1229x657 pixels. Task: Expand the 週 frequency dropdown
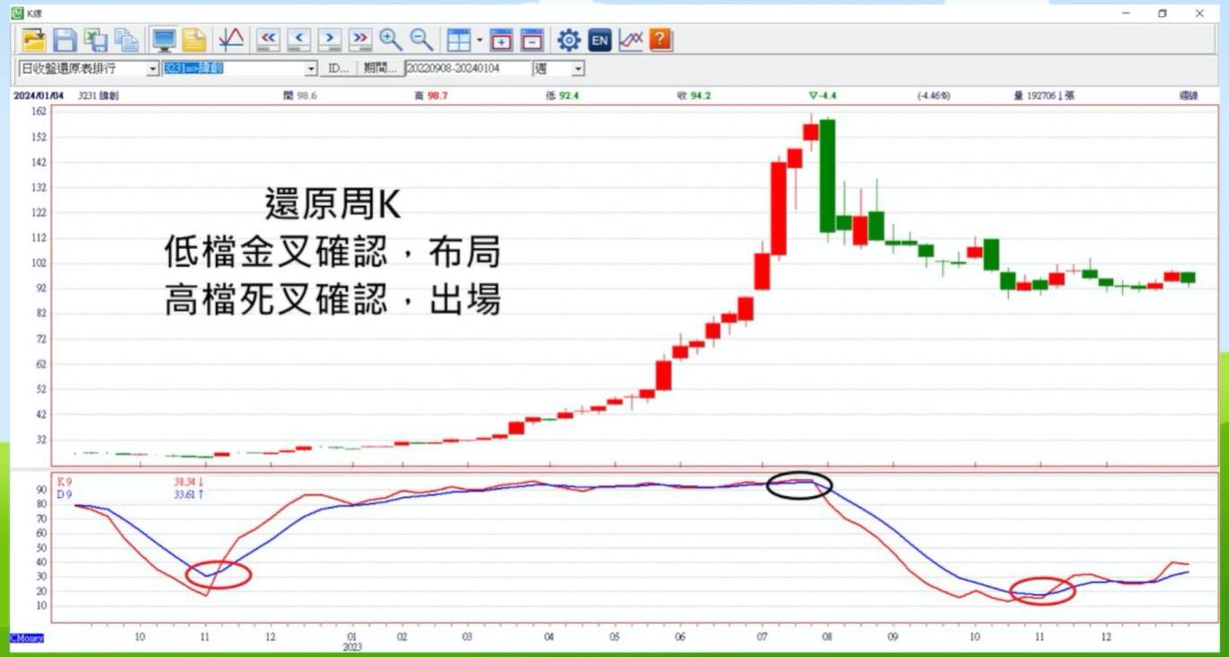tap(578, 69)
